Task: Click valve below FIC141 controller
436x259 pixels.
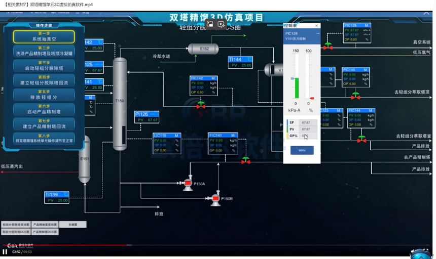Action: coord(246,160)
